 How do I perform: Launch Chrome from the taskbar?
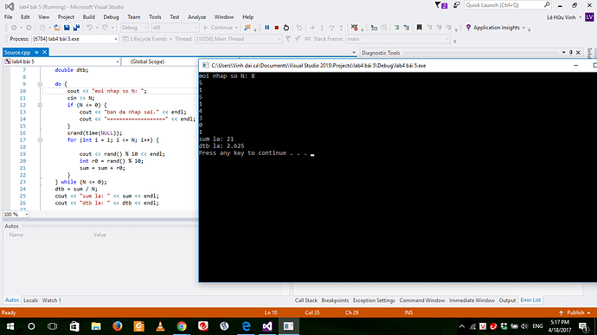(x=182, y=326)
